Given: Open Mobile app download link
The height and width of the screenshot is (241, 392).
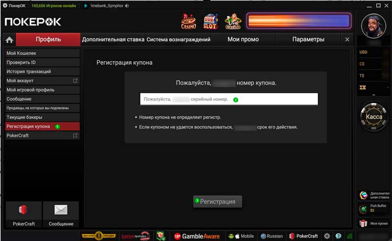Looking at the screenshot, I should click(x=241, y=236).
